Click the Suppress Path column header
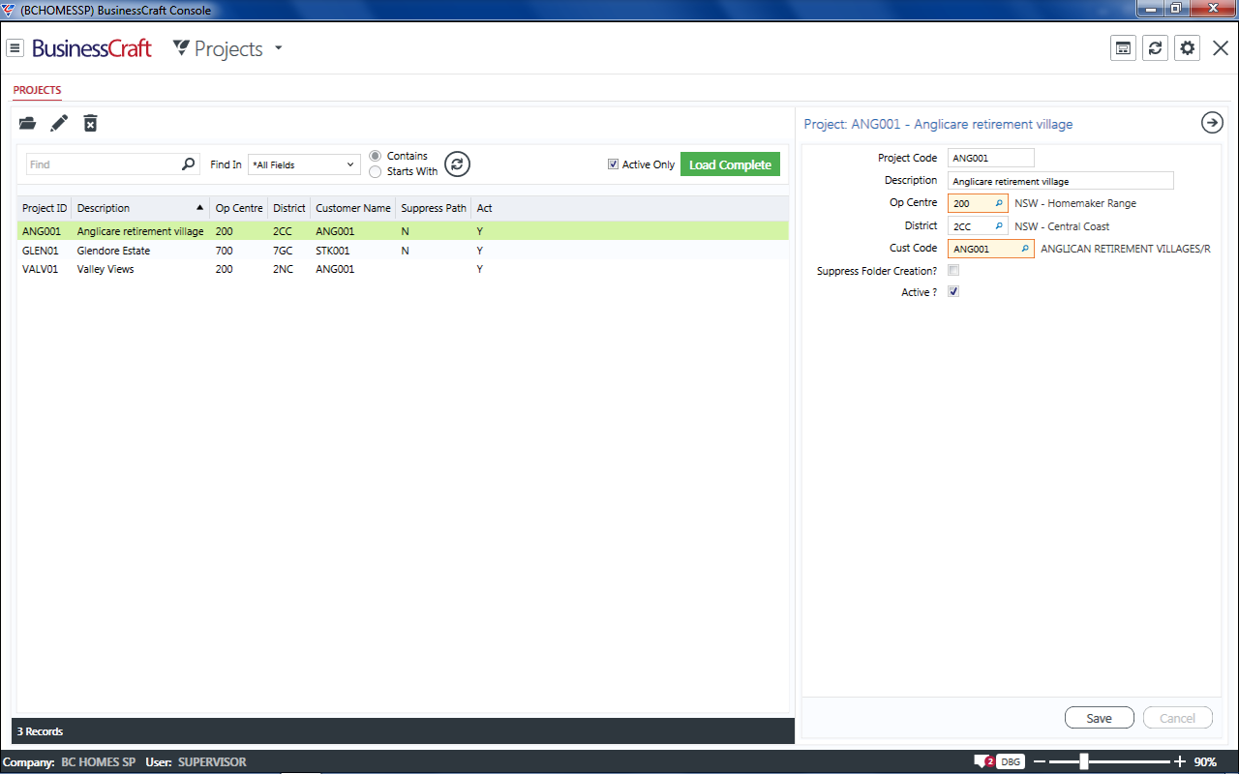The width and height of the screenshot is (1239, 774). pyautogui.click(x=434, y=208)
